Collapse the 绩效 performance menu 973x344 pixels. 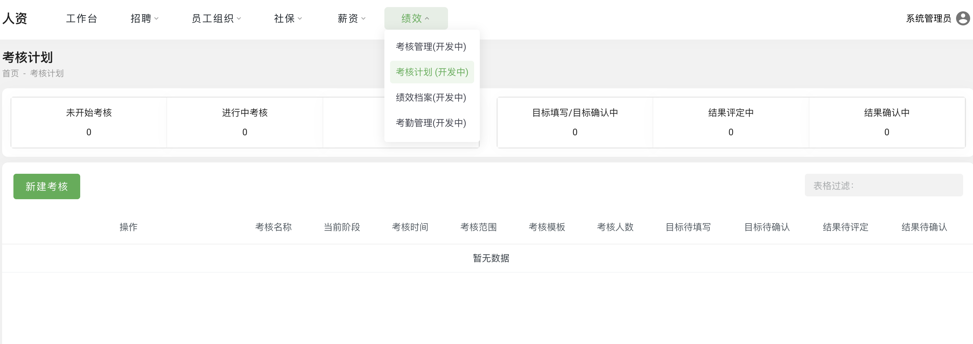click(415, 18)
